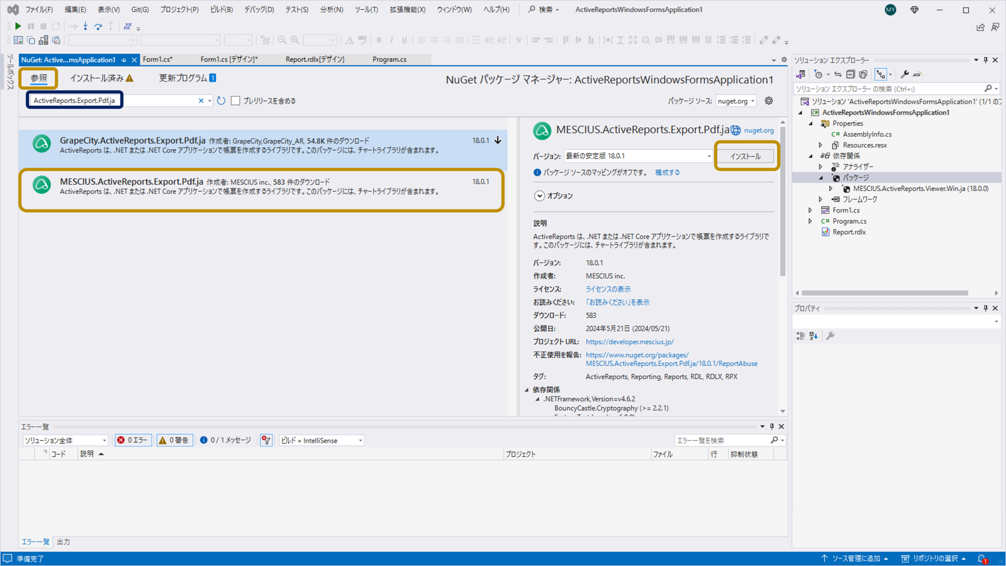
Task: Click the notifications bell in status bar
Action: point(982,559)
